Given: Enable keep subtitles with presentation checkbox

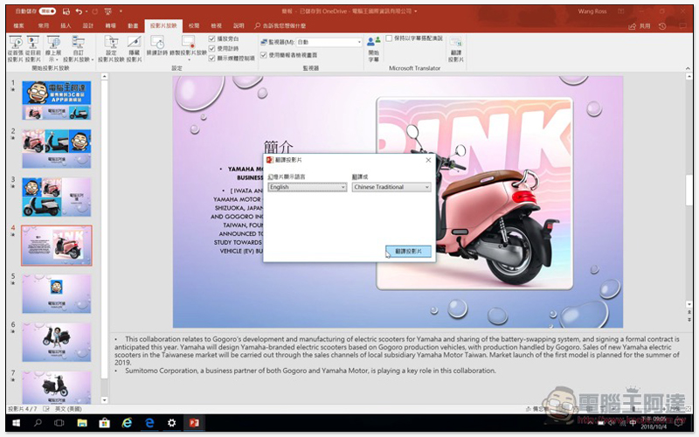Looking at the screenshot, I should pyautogui.click(x=389, y=38).
